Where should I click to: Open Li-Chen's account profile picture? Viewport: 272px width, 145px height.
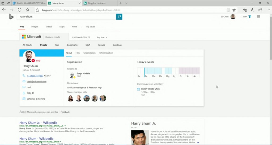[233, 17]
